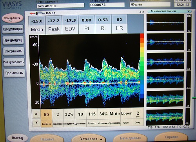Viewport: 196px width, 142px height.
Task: Open the Многоканальный mode dropdown
Action: 169,11
